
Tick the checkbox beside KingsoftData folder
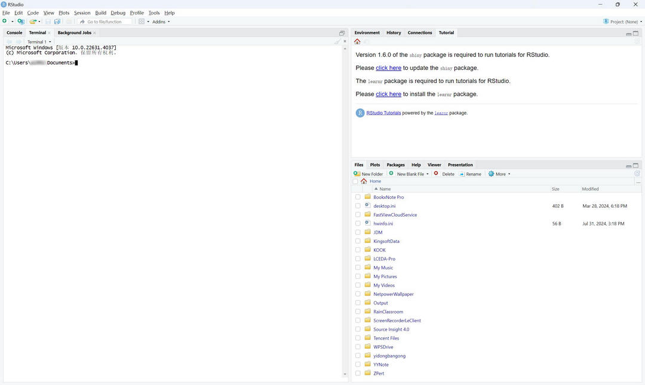click(x=358, y=241)
